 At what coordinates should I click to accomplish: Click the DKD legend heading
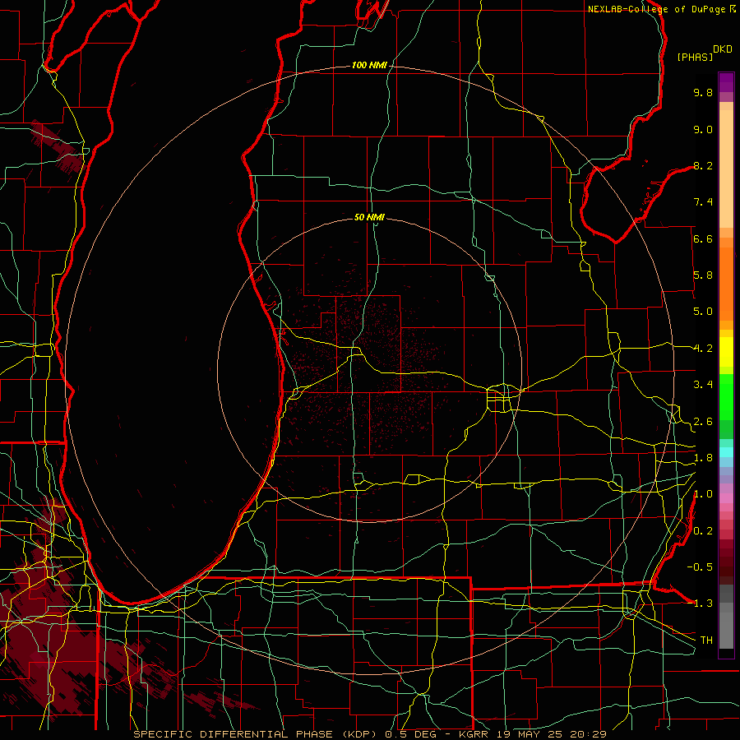(723, 49)
